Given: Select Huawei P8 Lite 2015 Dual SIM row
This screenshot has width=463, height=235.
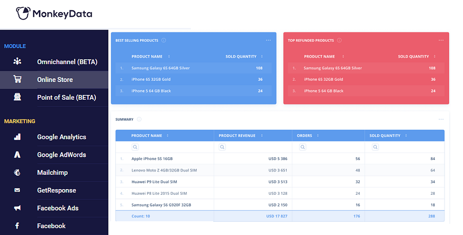Looking at the screenshot, I should 280,193.
